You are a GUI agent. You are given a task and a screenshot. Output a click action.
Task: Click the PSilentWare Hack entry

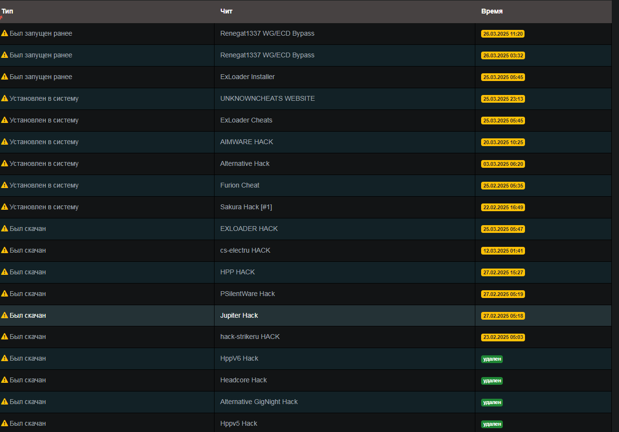248,294
